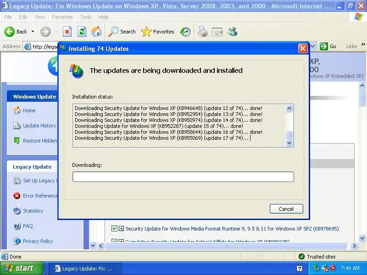367x275 pixels.
Task: Click the sidebar scroll down arrow
Action: pos(93,246)
